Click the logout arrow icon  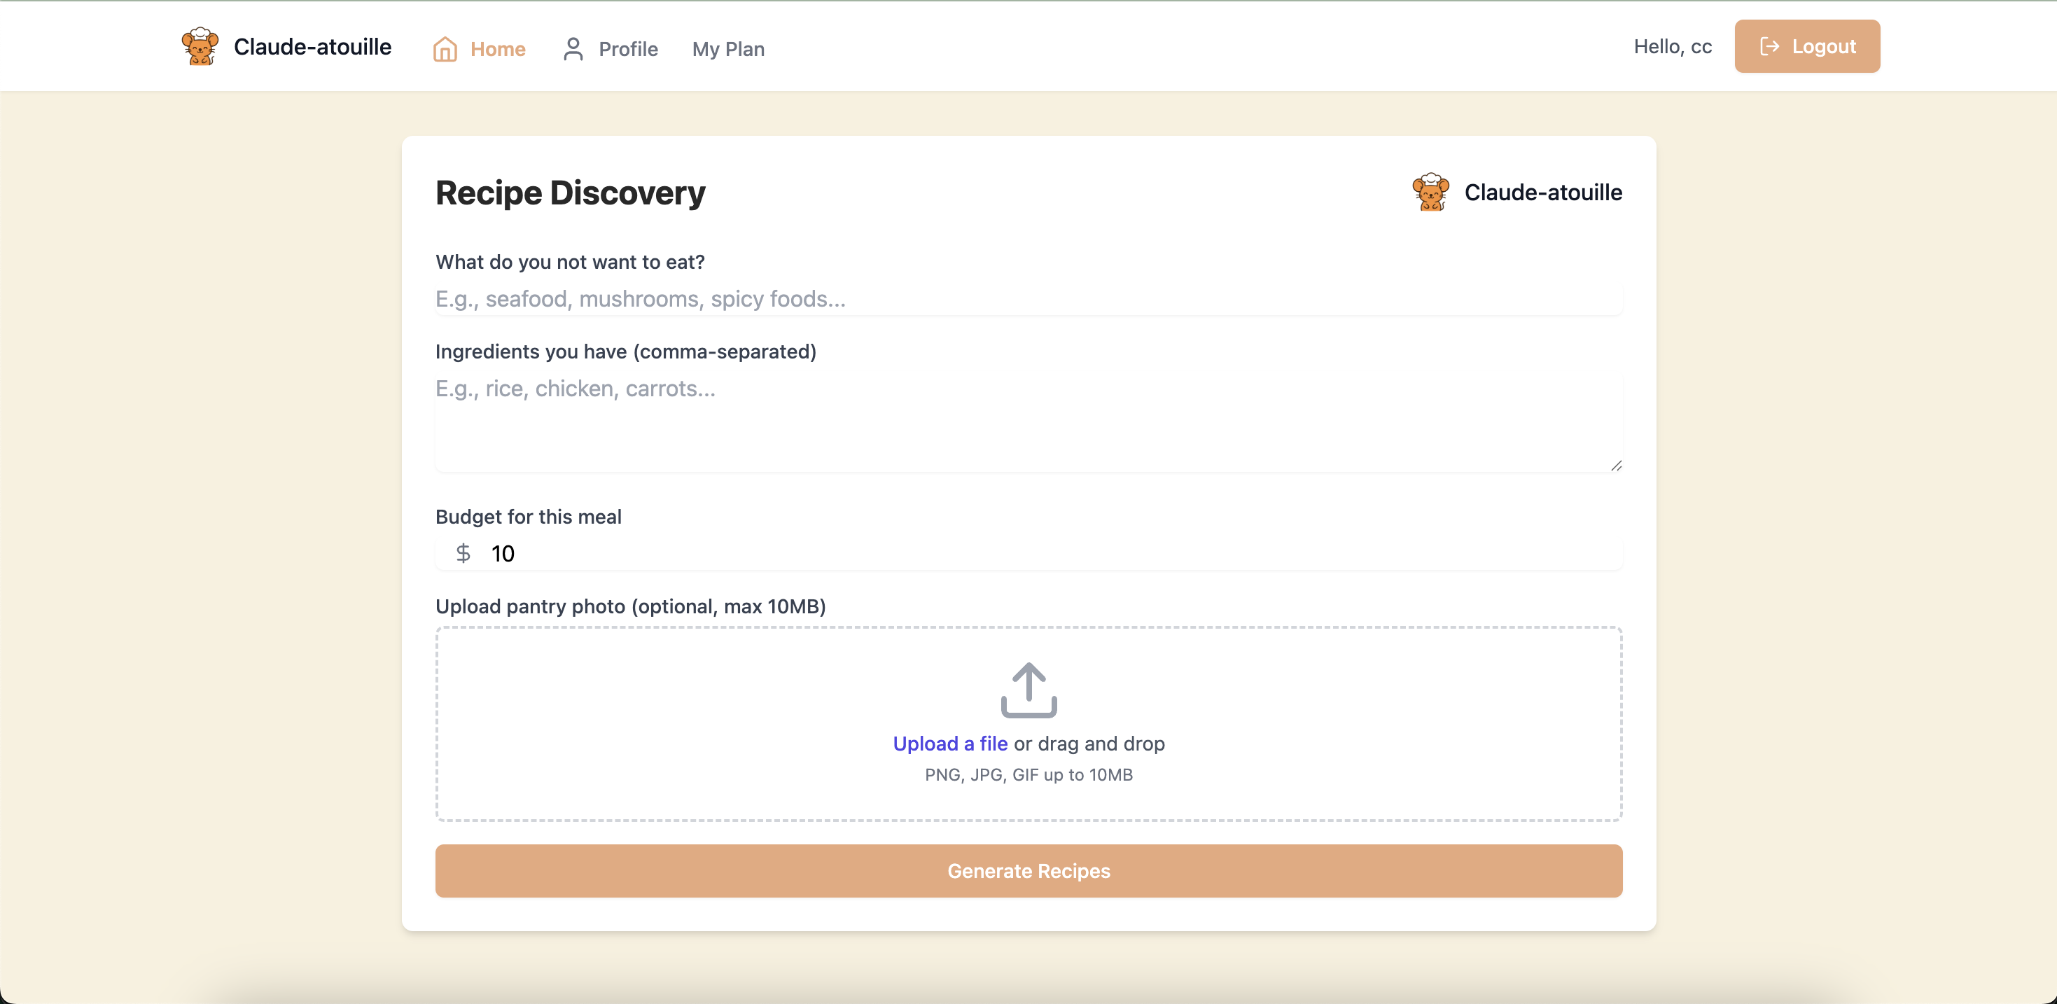[1769, 46]
